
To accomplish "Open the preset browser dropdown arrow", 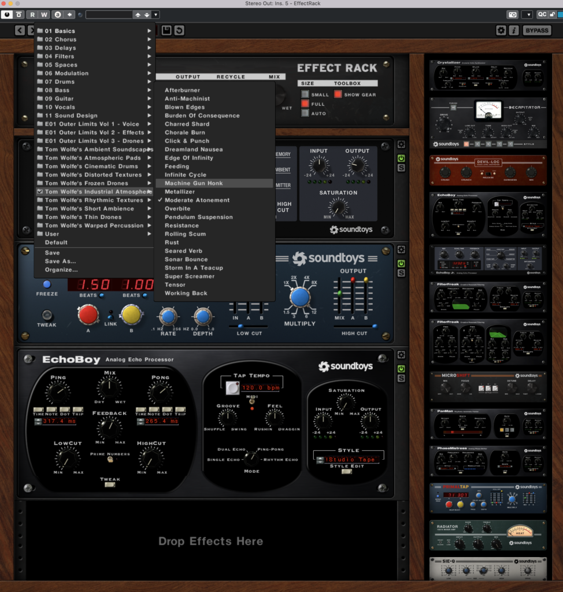I will click(x=155, y=14).
